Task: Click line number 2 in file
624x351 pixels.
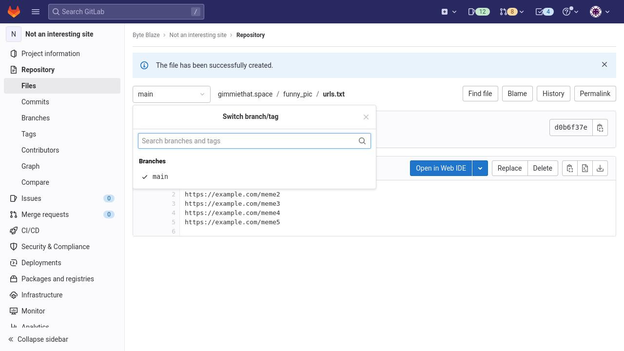Action: pyautogui.click(x=174, y=195)
